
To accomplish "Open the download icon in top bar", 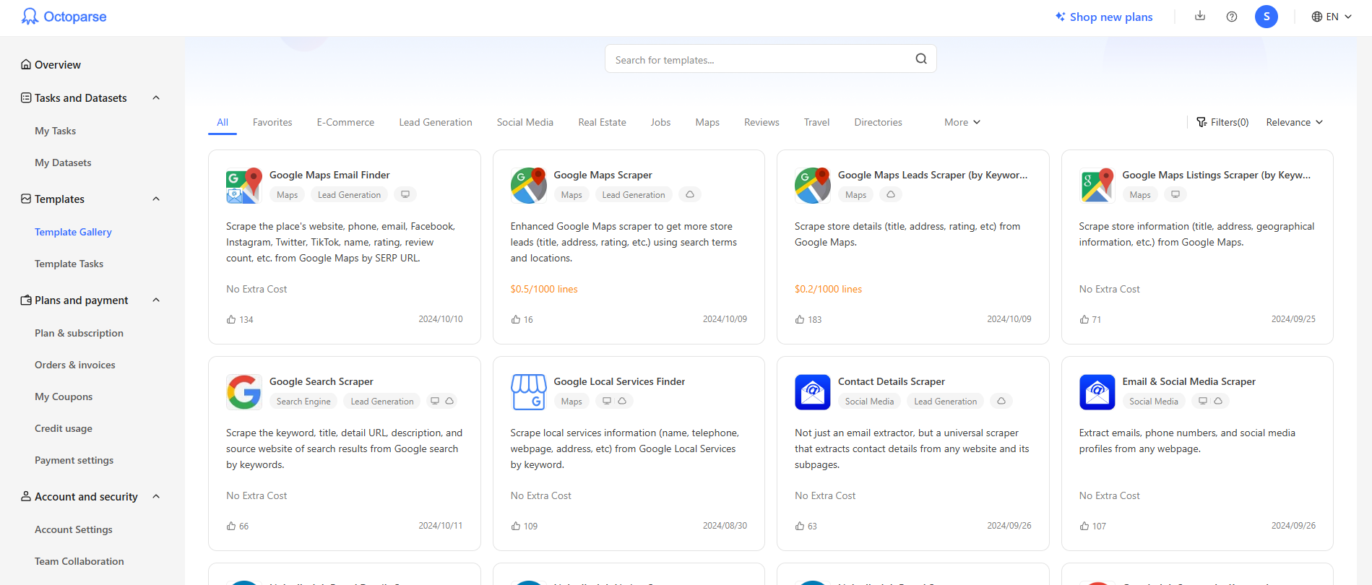I will tap(1200, 16).
